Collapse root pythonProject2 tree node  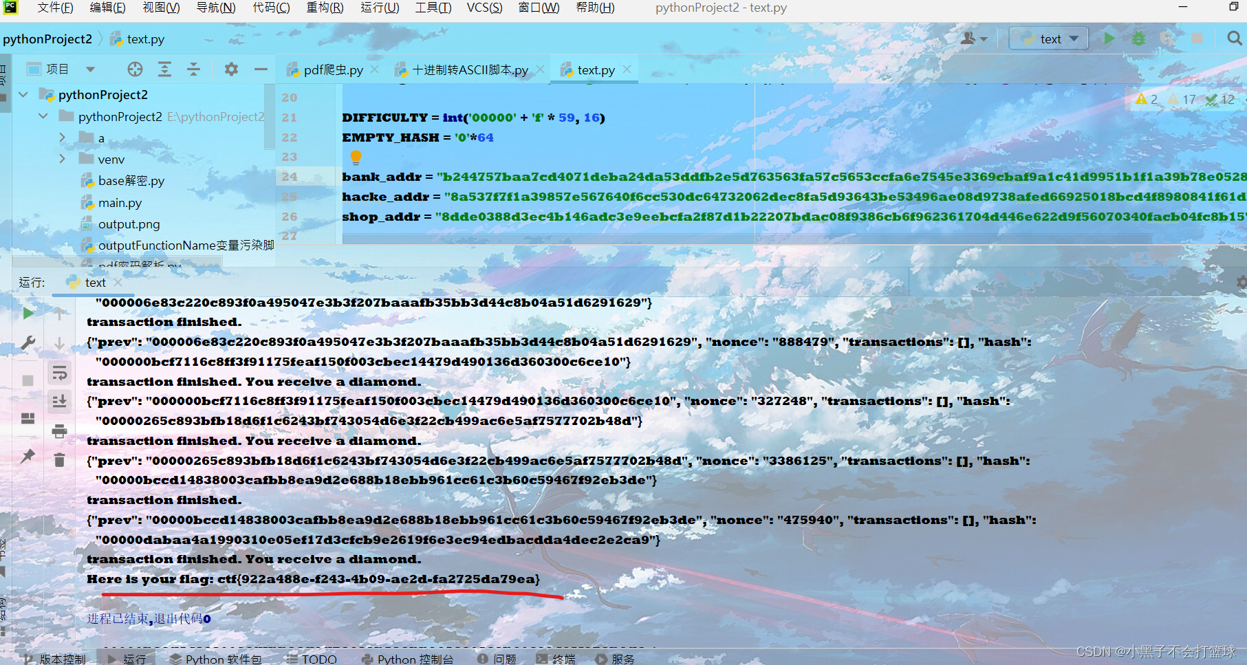click(x=23, y=94)
